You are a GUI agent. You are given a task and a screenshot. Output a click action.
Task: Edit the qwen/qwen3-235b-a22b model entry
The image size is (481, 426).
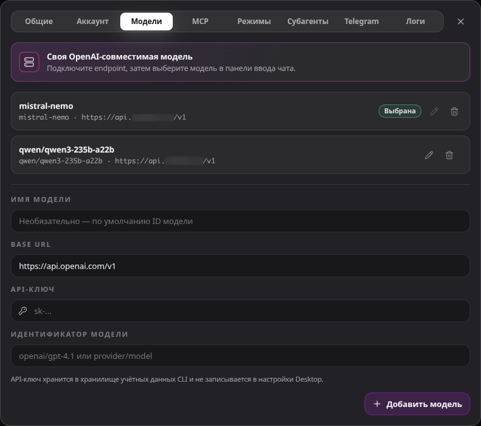coord(429,155)
